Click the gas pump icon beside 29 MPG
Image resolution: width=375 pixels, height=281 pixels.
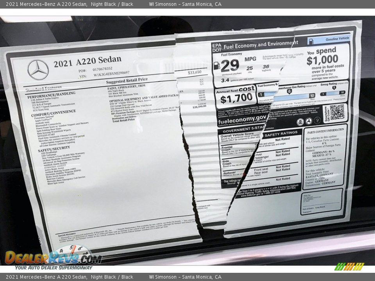pyautogui.click(x=217, y=66)
